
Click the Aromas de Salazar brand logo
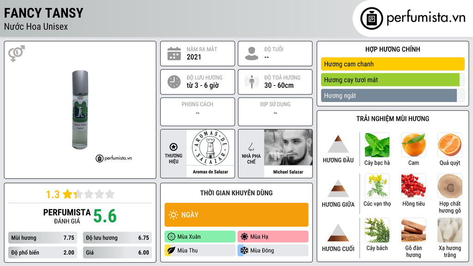[x=210, y=147]
